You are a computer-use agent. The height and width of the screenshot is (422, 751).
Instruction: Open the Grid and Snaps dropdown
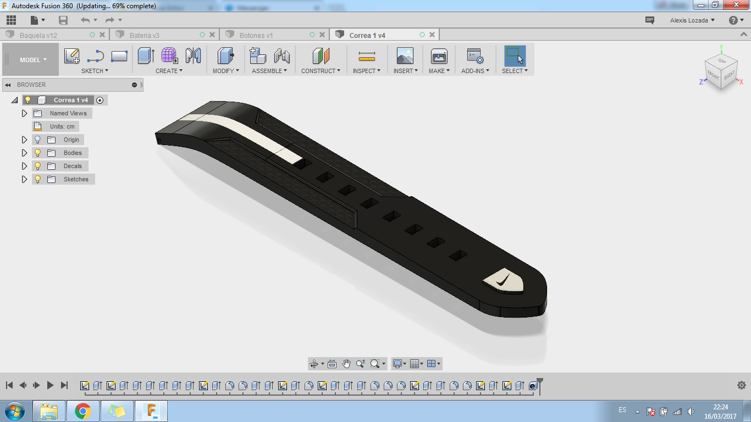pos(417,364)
